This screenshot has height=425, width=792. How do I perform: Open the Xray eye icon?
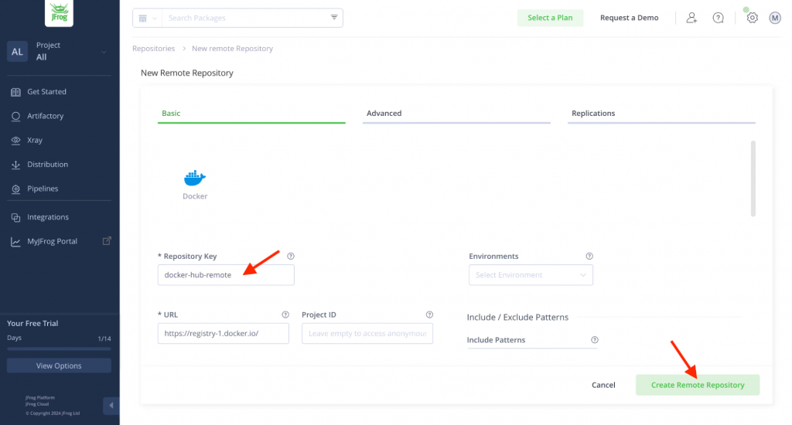[x=15, y=141]
